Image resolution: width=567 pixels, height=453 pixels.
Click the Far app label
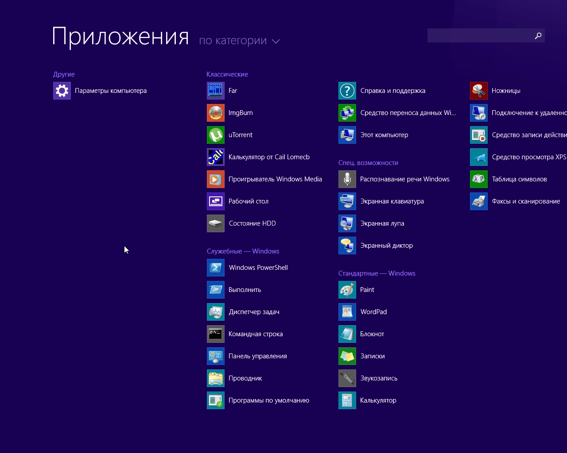(233, 91)
